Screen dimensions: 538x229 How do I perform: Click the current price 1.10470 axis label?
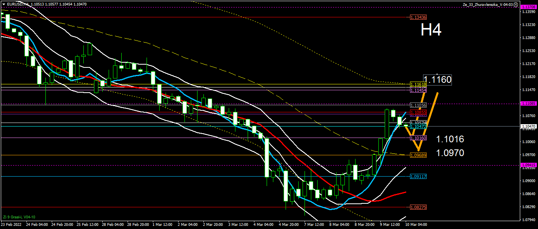point(529,127)
